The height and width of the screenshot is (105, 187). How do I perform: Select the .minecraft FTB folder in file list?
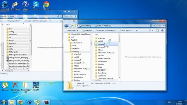click(103, 47)
